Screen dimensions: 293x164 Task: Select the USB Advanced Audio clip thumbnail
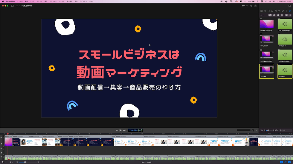[x=285, y=24]
